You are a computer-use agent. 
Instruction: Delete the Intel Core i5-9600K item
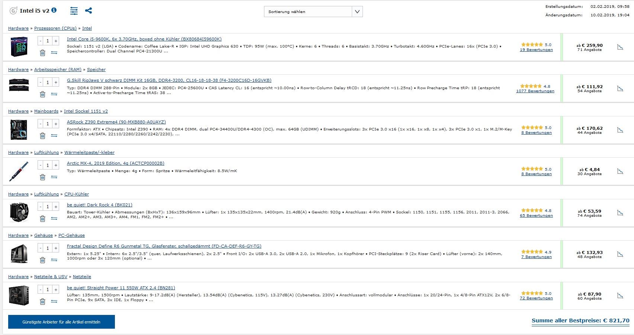coord(42,53)
